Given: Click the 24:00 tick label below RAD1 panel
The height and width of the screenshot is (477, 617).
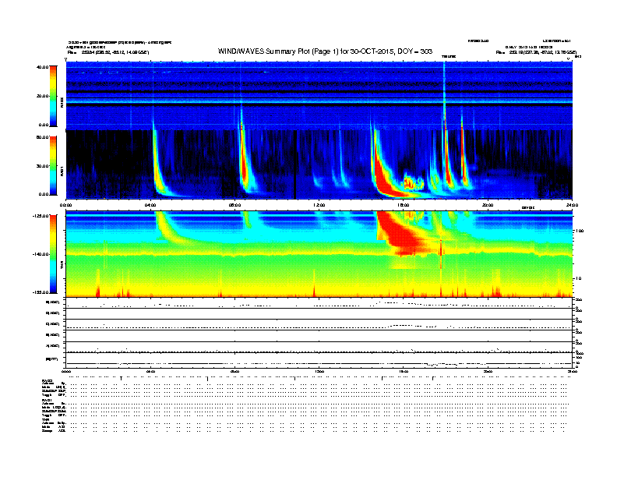Looking at the screenshot, I should pos(572,205).
